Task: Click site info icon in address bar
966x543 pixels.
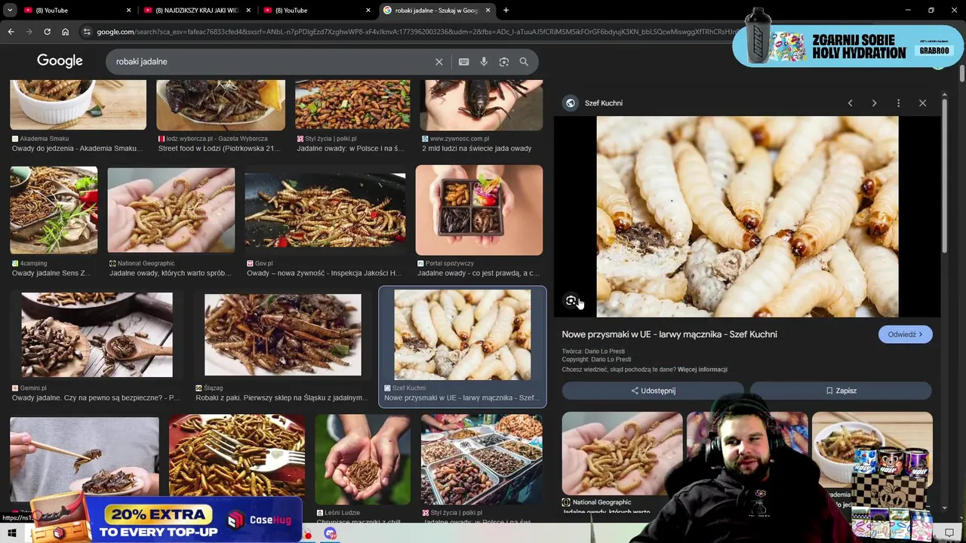Action: (x=86, y=32)
